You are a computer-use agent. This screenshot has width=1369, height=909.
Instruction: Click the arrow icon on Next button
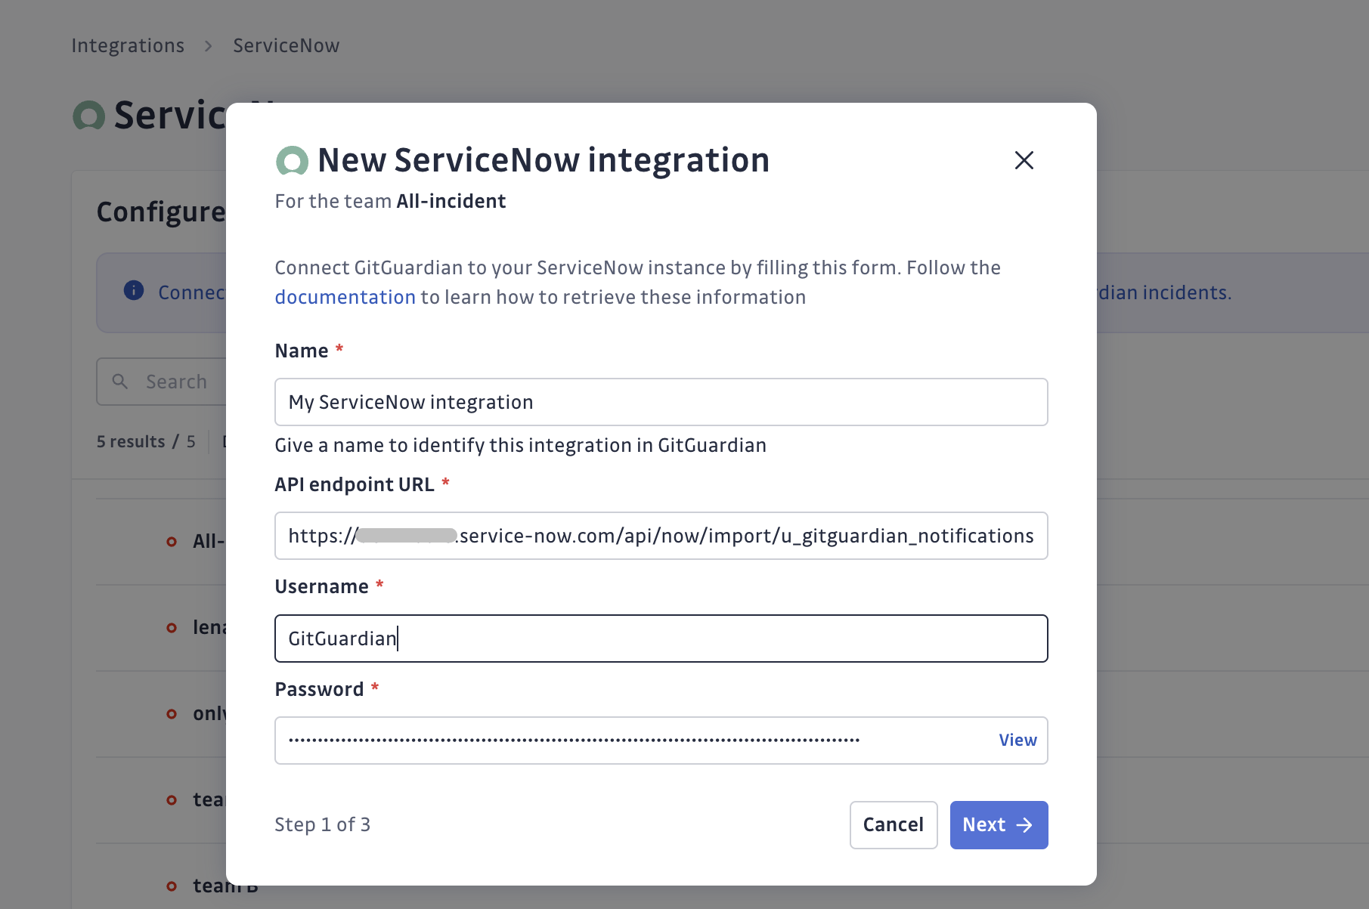point(1024,825)
